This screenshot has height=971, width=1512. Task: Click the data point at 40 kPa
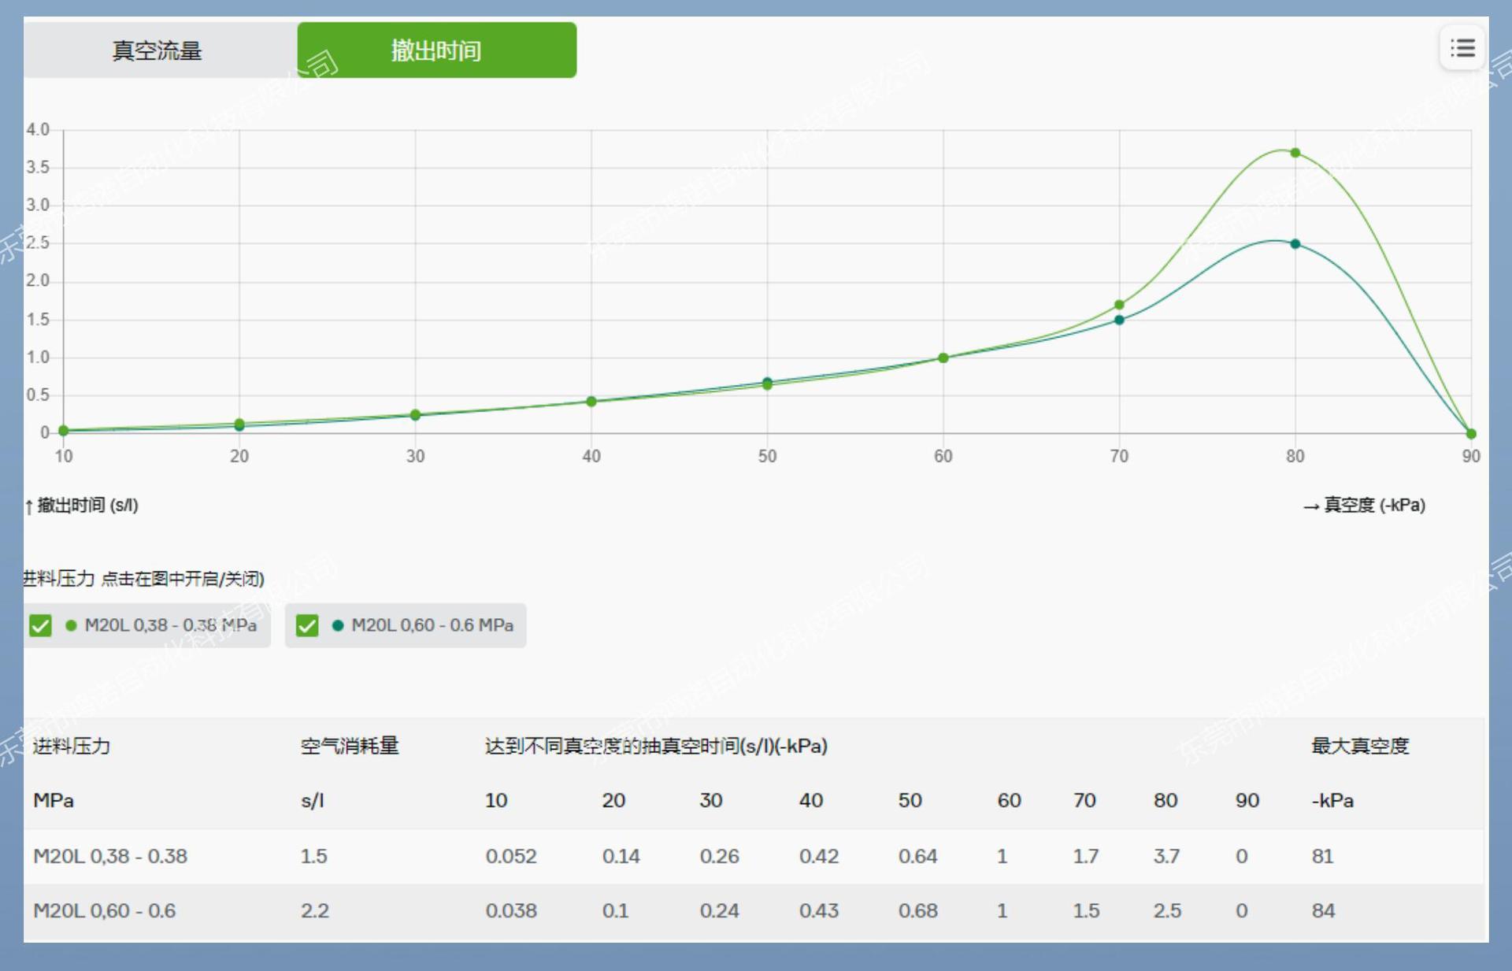[591, 402]
